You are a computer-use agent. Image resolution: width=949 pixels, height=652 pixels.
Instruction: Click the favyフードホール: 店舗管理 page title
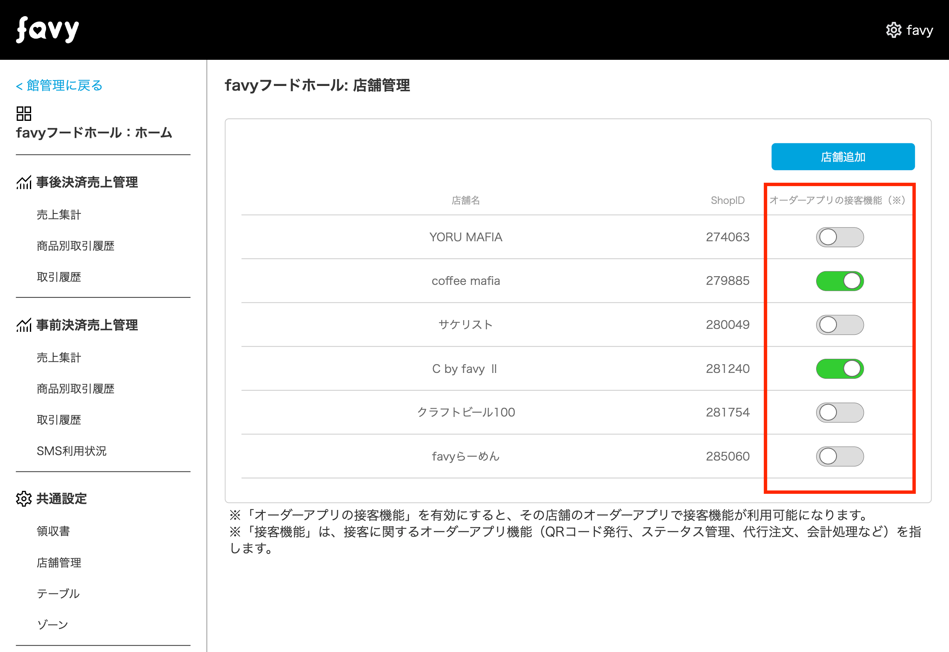coord(318,86)
